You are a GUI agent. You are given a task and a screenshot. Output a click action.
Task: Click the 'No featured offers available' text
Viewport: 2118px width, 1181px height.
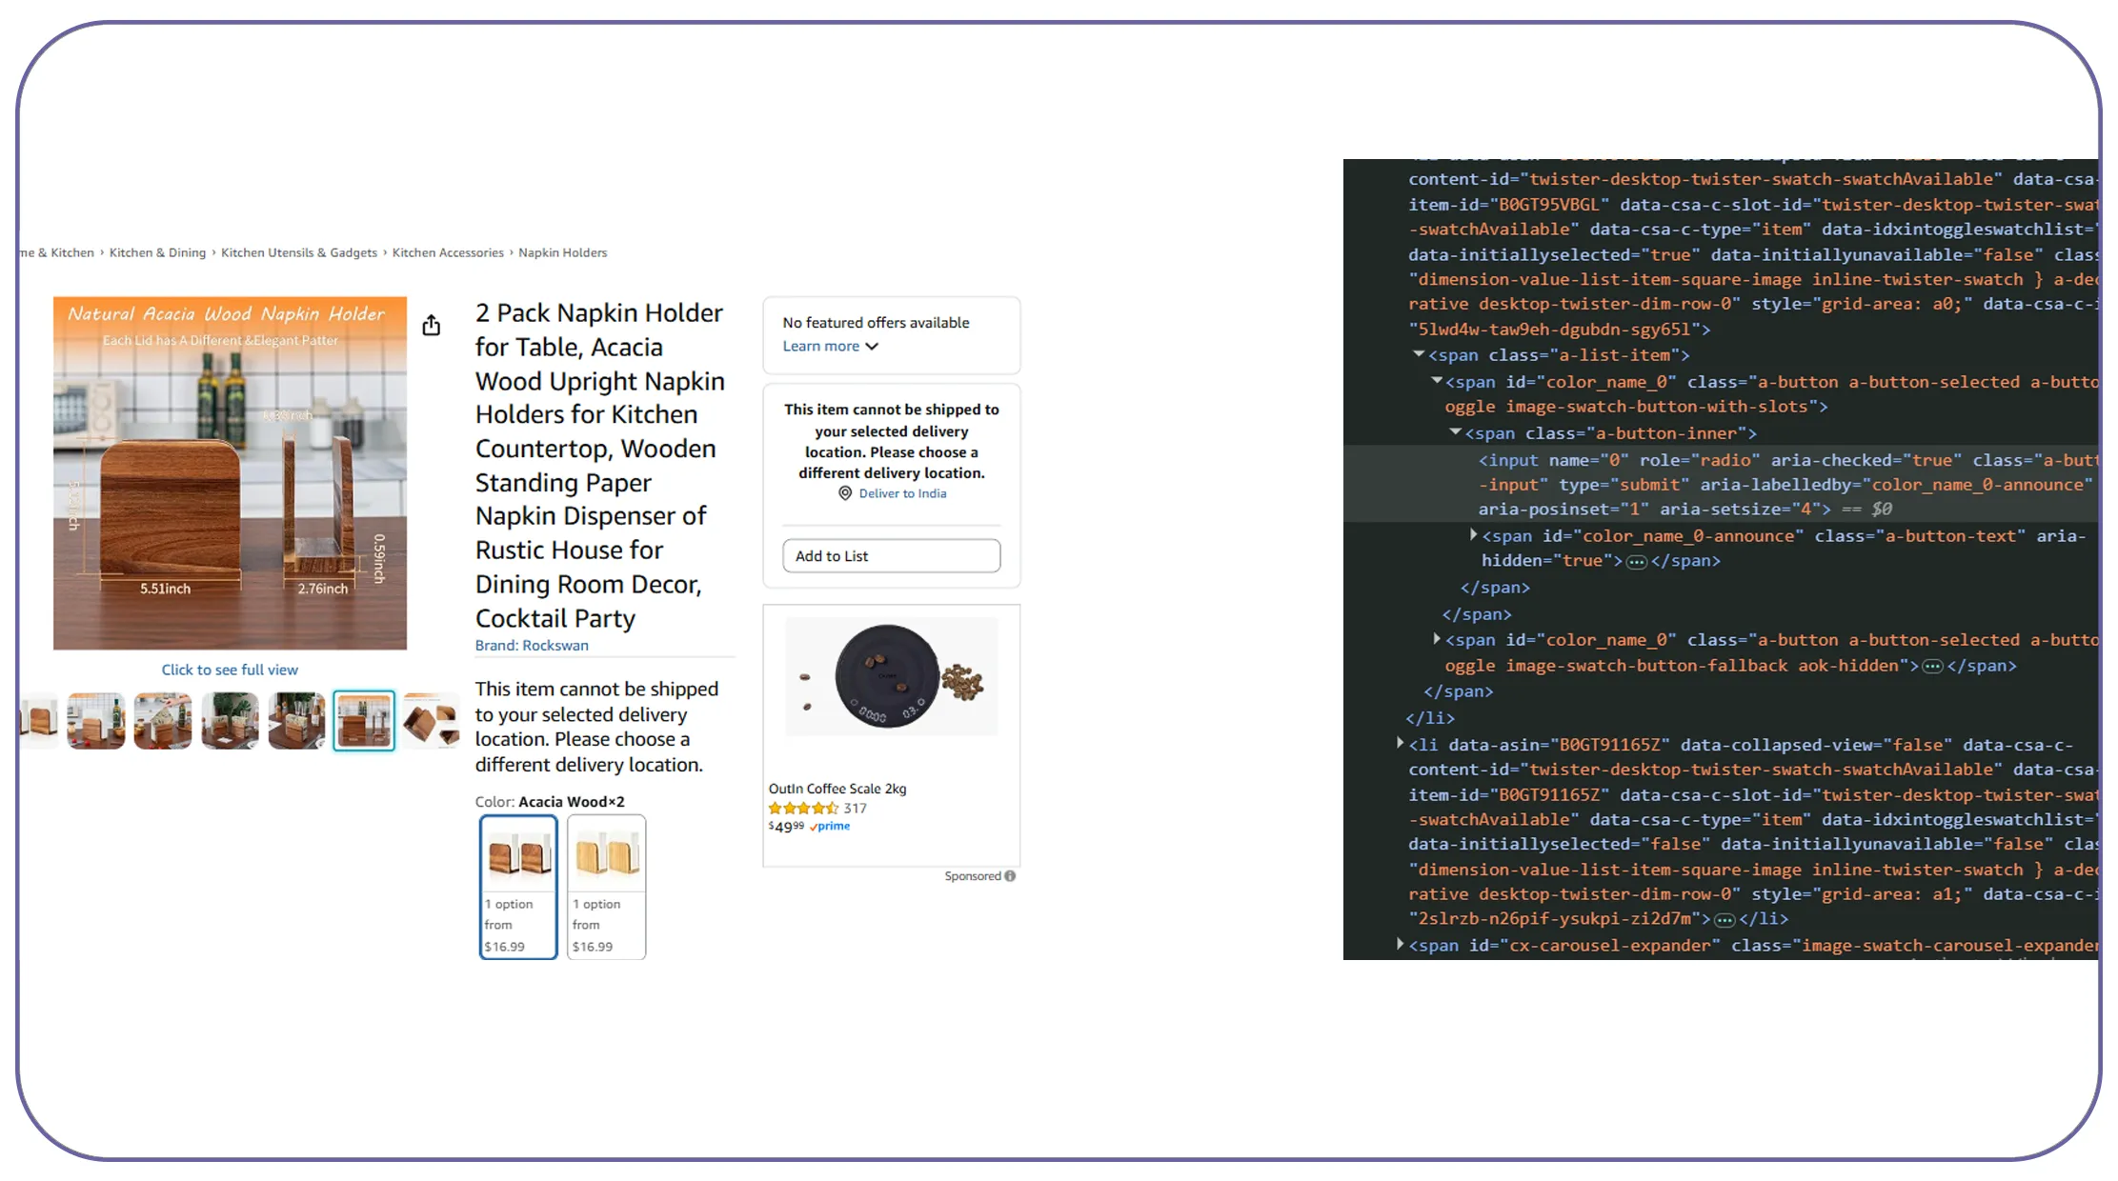point(876,323)
